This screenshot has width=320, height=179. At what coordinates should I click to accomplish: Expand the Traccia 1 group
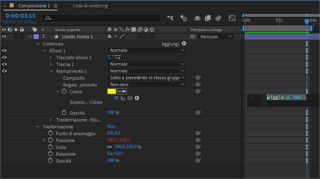pos(51,64)
